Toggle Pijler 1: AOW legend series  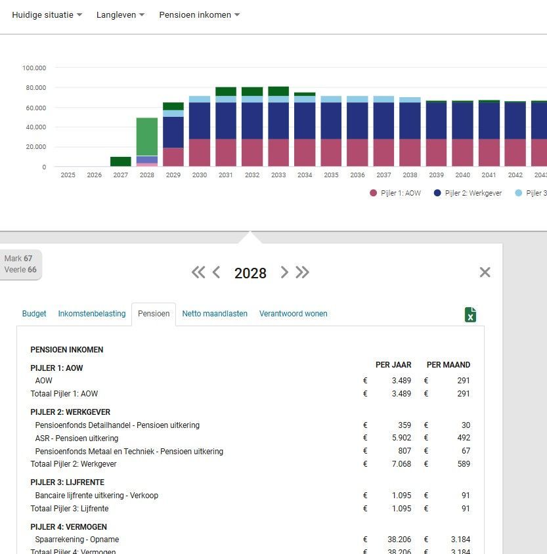click(395, 193)
